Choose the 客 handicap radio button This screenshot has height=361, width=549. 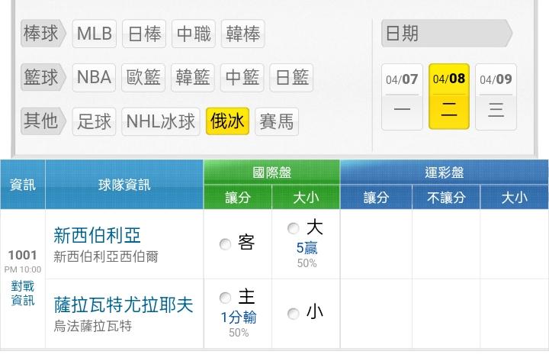point(225,244)
